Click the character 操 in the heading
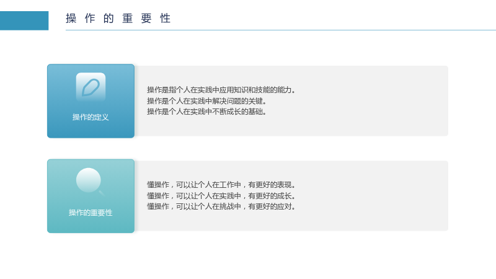The height and width of the screenshot is (279, 496). point(71,19)
